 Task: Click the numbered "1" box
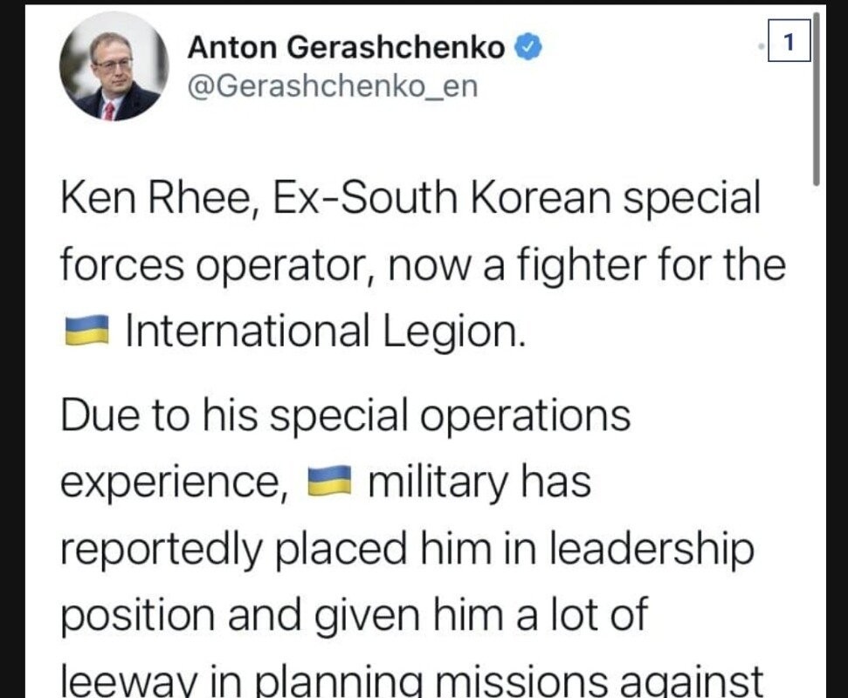coord(789,42)
